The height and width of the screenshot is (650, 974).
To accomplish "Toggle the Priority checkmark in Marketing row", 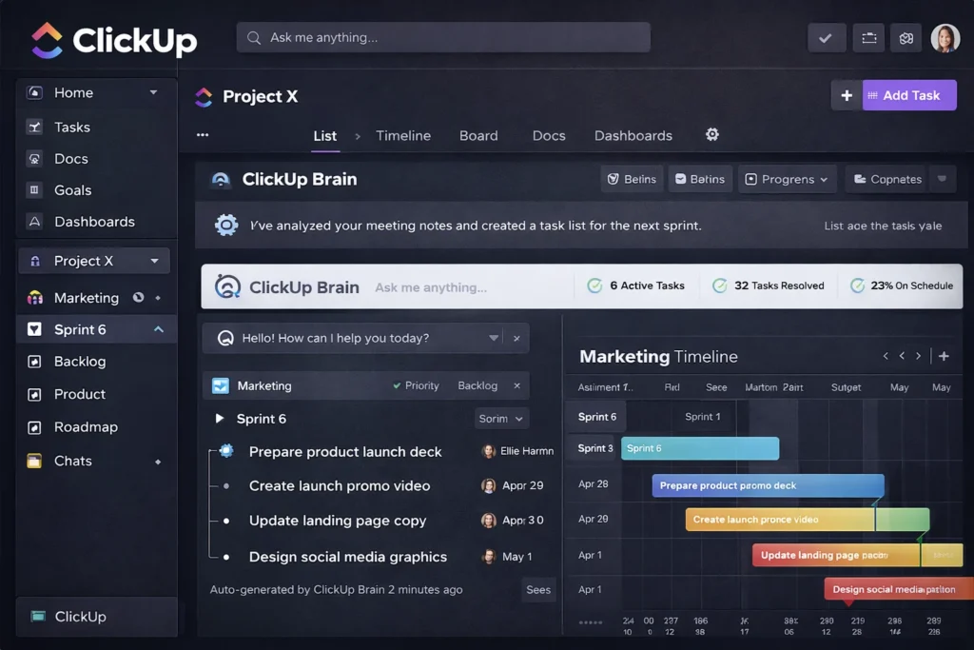I will pos(397,386).
